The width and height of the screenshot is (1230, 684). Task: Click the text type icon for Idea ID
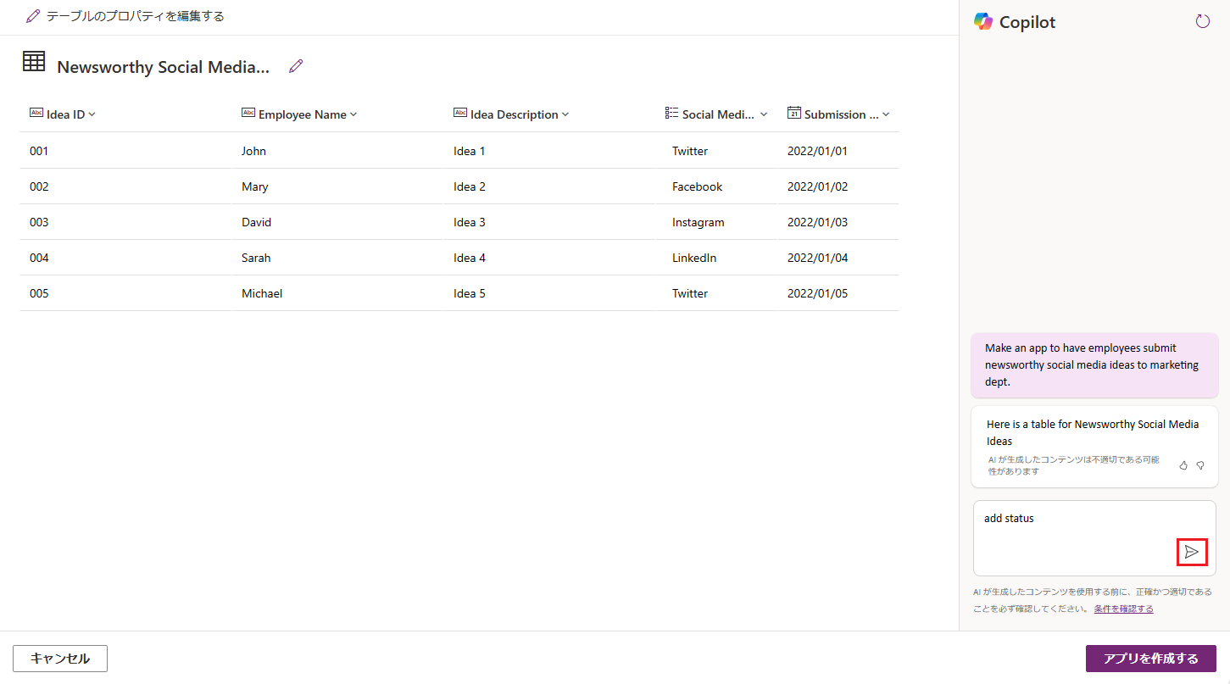(36, 113)
